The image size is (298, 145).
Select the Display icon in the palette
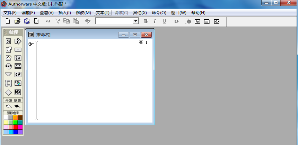(9, 41)
